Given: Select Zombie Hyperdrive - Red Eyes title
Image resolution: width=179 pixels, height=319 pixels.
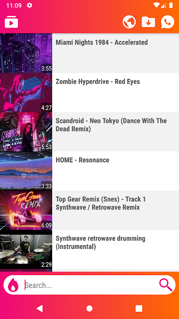Looking at the screenshot, I should [x=97, y=82].
